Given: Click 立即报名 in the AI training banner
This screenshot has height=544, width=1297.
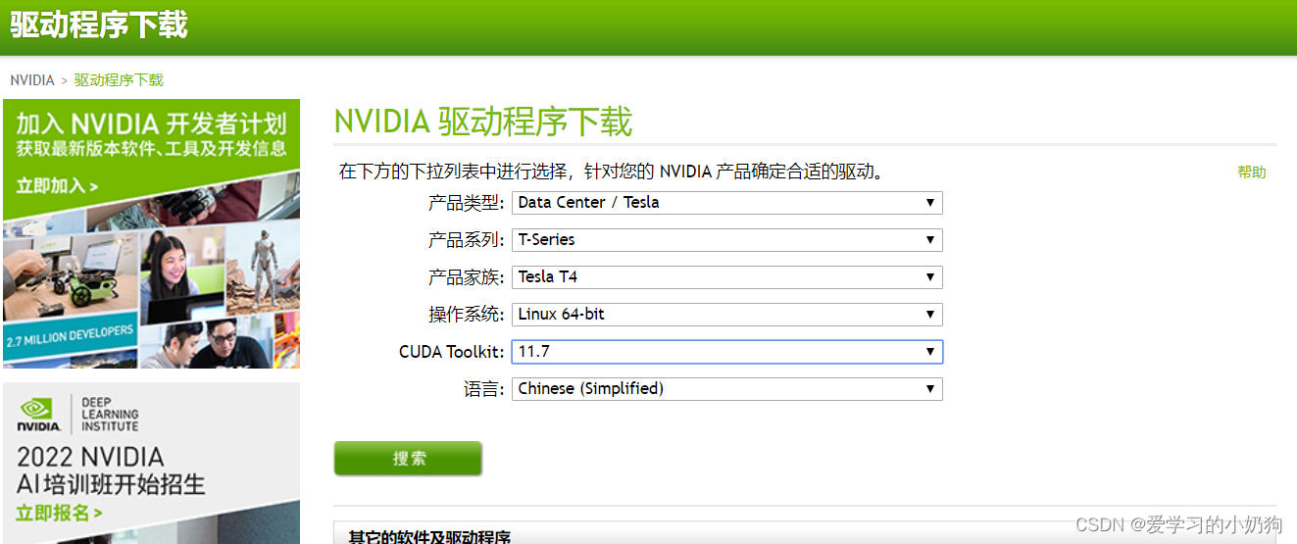Looking at the screenshot, I should 59,513.
